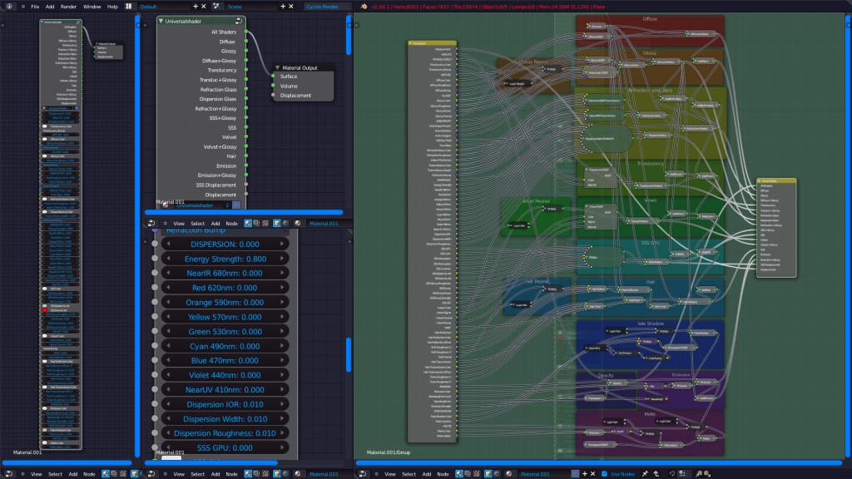
Task: Click the Material.001 name field to rename it
Action: click(x=537, y=471)
